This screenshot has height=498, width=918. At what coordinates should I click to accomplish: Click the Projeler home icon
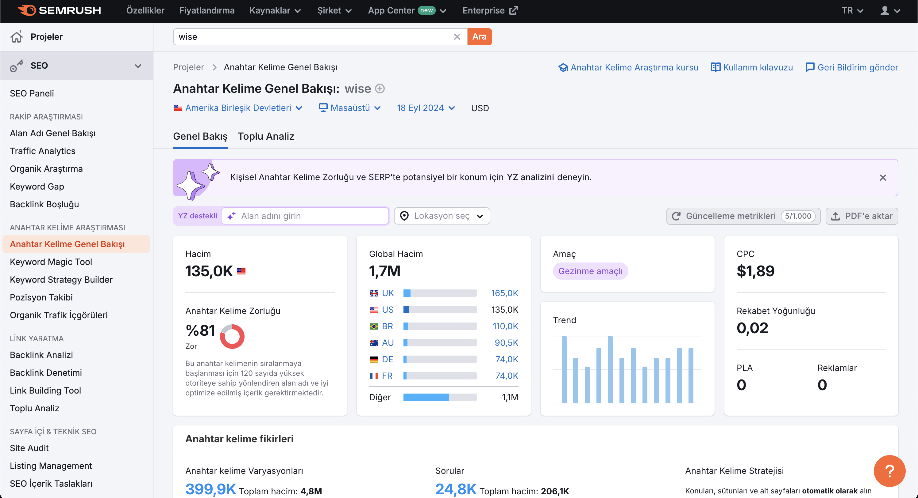[x=16, y=37]
